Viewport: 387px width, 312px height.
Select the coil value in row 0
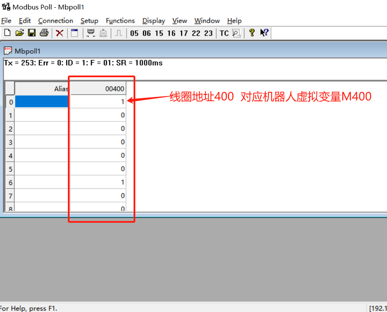[x=98, y=102]
